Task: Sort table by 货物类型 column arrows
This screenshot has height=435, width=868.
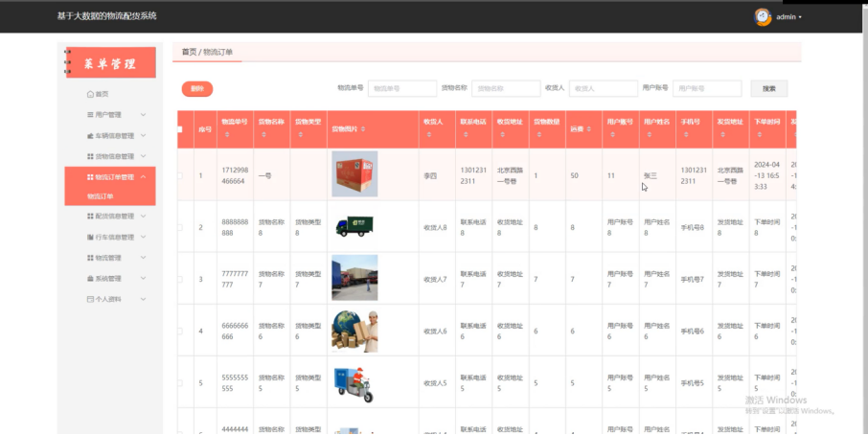Action: tap(300, 134)
